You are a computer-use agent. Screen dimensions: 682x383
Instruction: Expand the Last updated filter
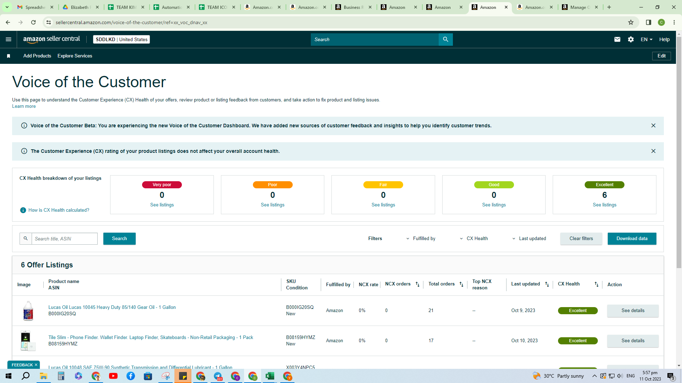(x=529, y=239)
